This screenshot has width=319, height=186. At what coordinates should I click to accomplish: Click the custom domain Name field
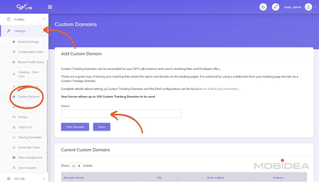click(x=121, y=114)
